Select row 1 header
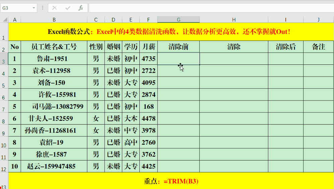This screenshot has width=334, height=189. click(x=4, y=32)
